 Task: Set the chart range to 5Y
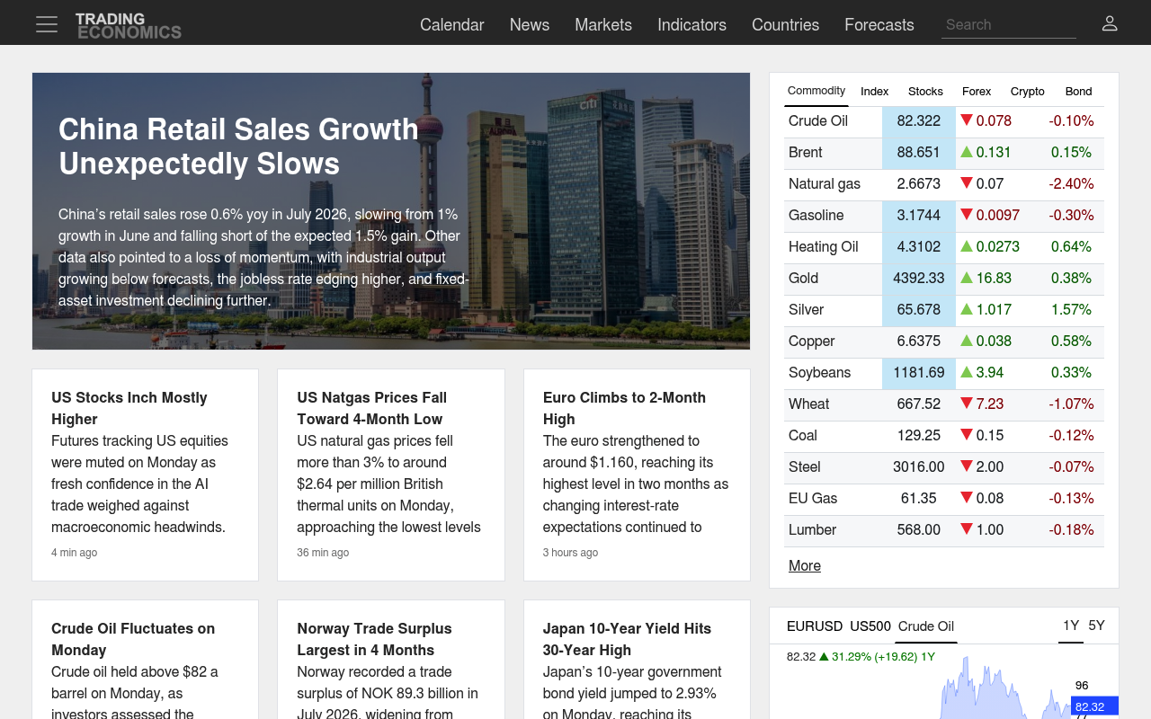tap(1096, 626)
